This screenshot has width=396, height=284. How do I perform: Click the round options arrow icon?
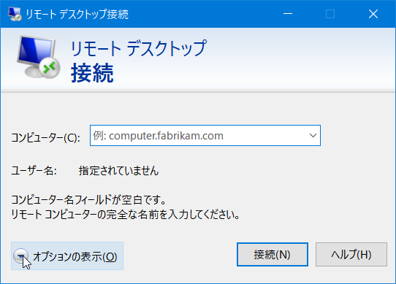pos(20,256)
